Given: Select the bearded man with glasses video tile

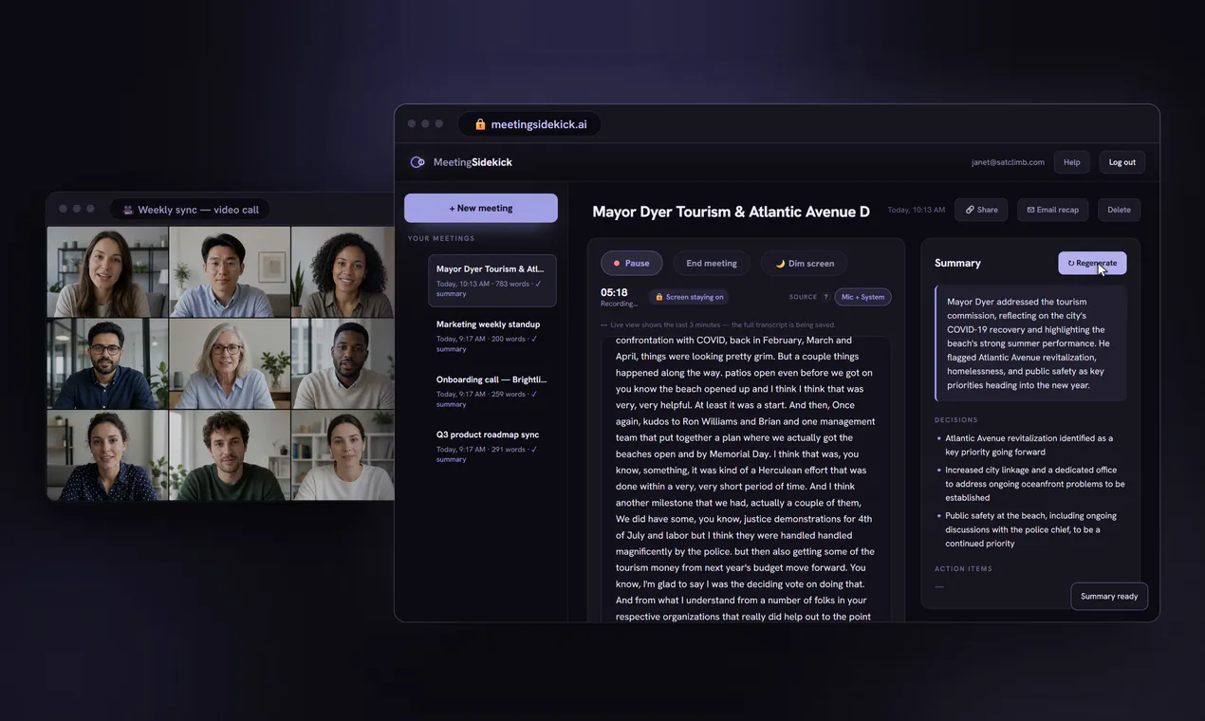Looking at the screenshot, I should coord(107,363).
